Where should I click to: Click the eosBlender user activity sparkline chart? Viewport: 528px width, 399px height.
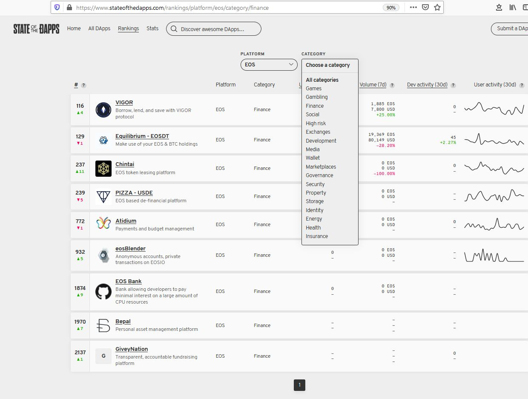tap(494, 255)
